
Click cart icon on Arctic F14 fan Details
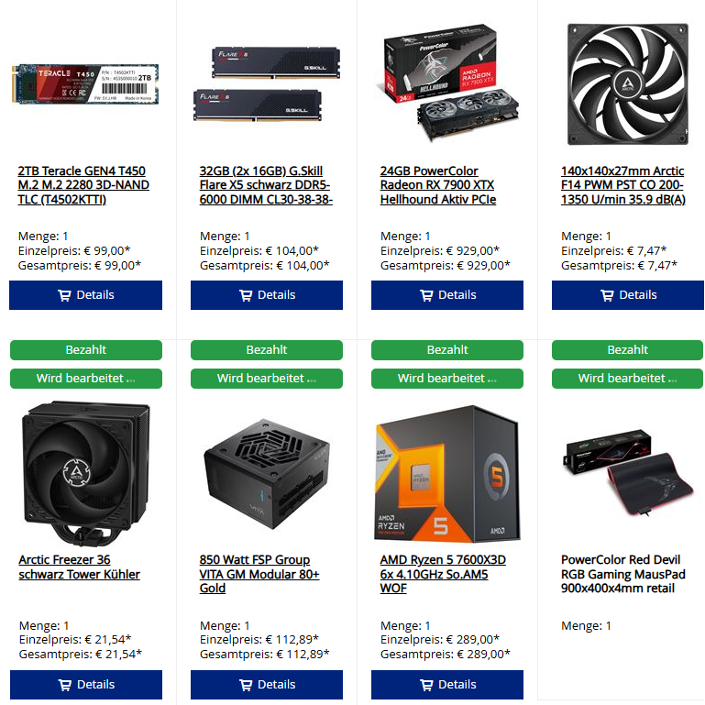(x=607, y=295)
